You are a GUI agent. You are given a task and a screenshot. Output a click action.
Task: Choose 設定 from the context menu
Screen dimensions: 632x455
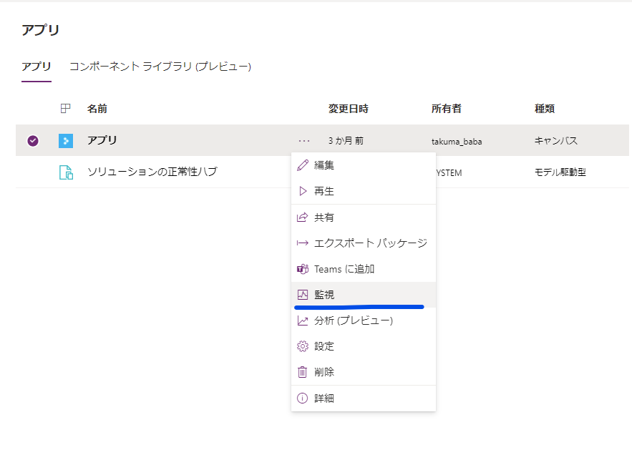(x=364, y=346)
